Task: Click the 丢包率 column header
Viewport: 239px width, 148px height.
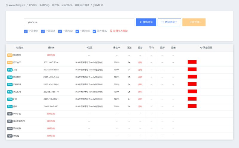Action: click(x=117, y=47)
